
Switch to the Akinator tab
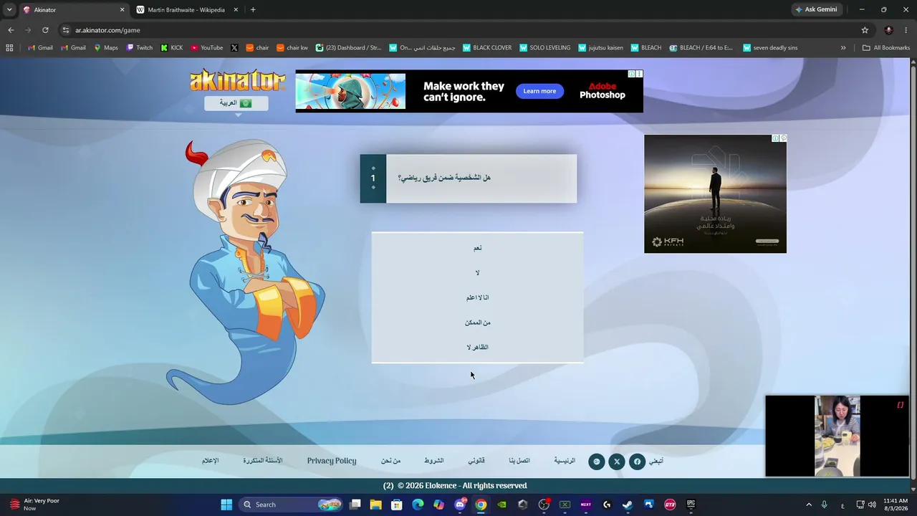74,10
